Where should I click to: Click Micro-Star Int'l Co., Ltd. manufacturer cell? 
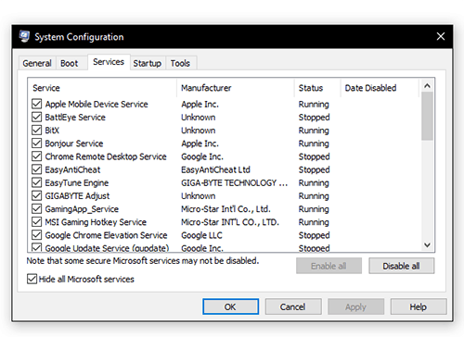tap(226, 209)
